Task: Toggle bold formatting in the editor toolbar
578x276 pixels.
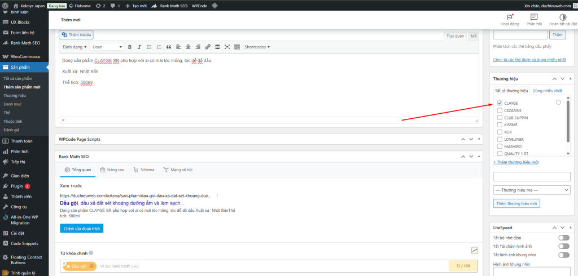Action: (x=129, y=47)
